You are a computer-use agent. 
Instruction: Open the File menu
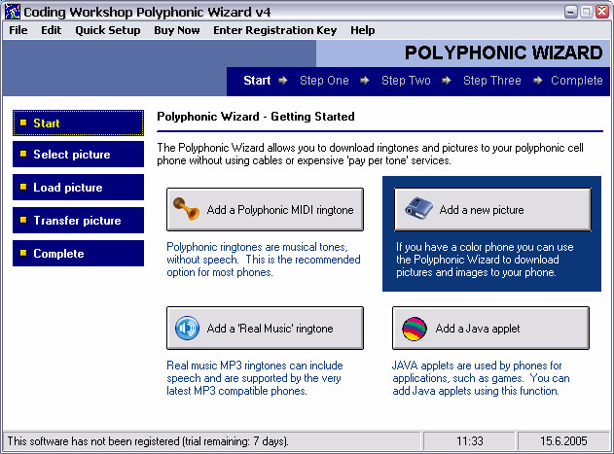coord(18,30)
